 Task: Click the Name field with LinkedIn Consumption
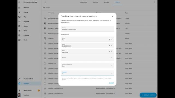click(x=87, y=29)
